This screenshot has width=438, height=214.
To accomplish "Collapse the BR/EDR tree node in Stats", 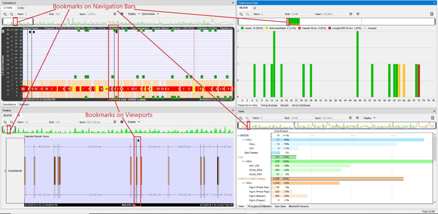I will tap(238, 135).
